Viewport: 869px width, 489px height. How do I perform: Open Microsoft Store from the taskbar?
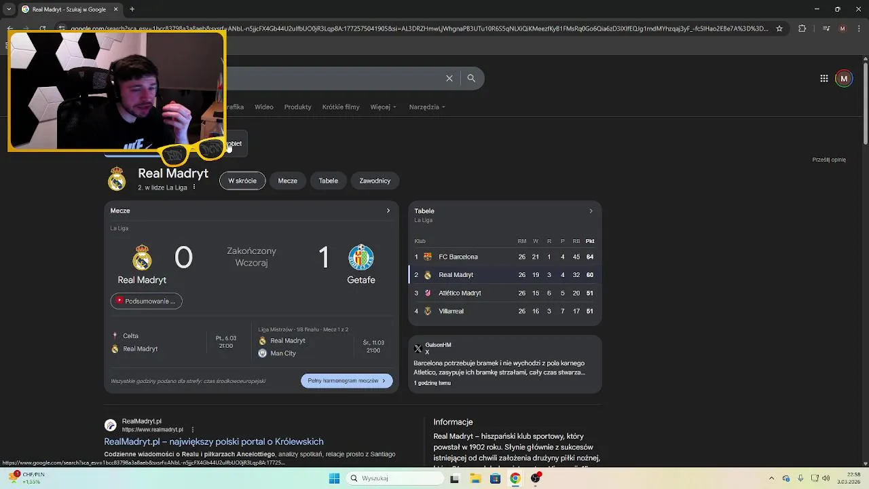tap(495, 478)
